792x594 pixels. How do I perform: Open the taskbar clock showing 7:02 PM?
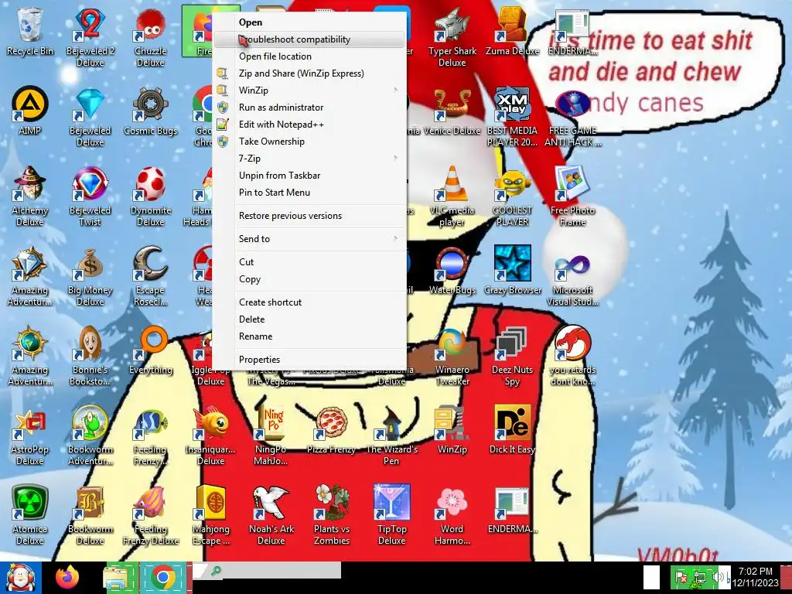[x=755, y=577]
